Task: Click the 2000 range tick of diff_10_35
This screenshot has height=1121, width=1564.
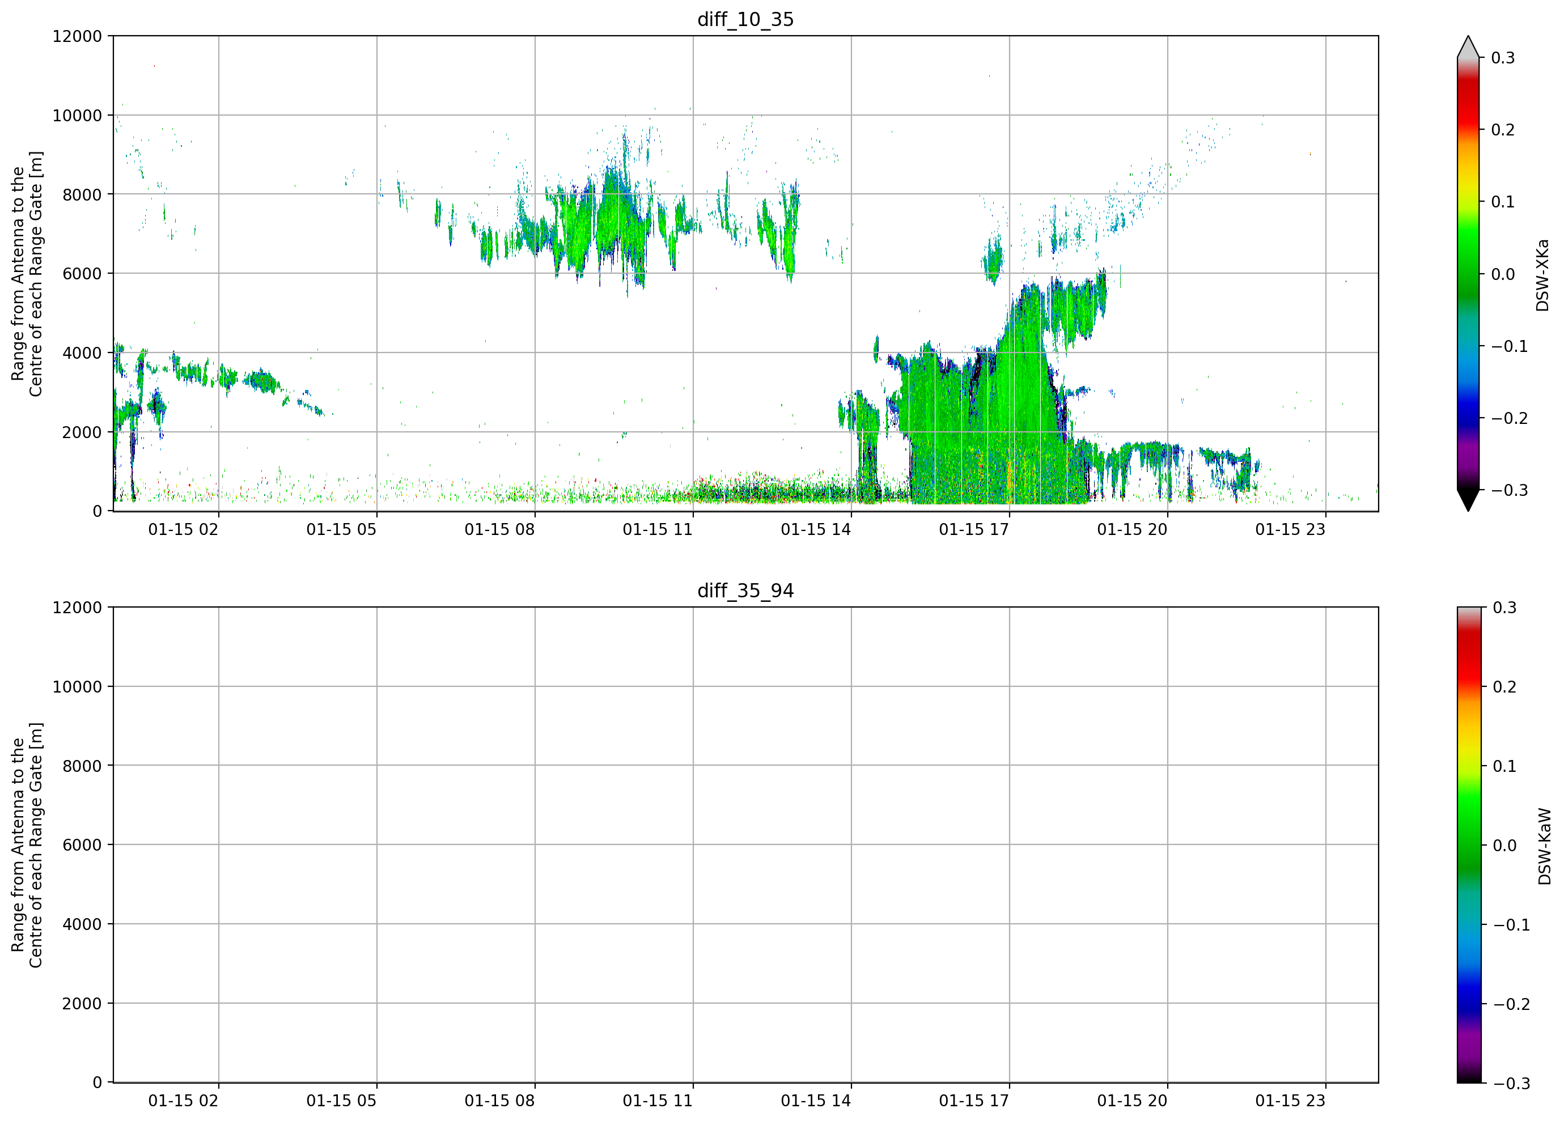Action: tap(82, 432)
